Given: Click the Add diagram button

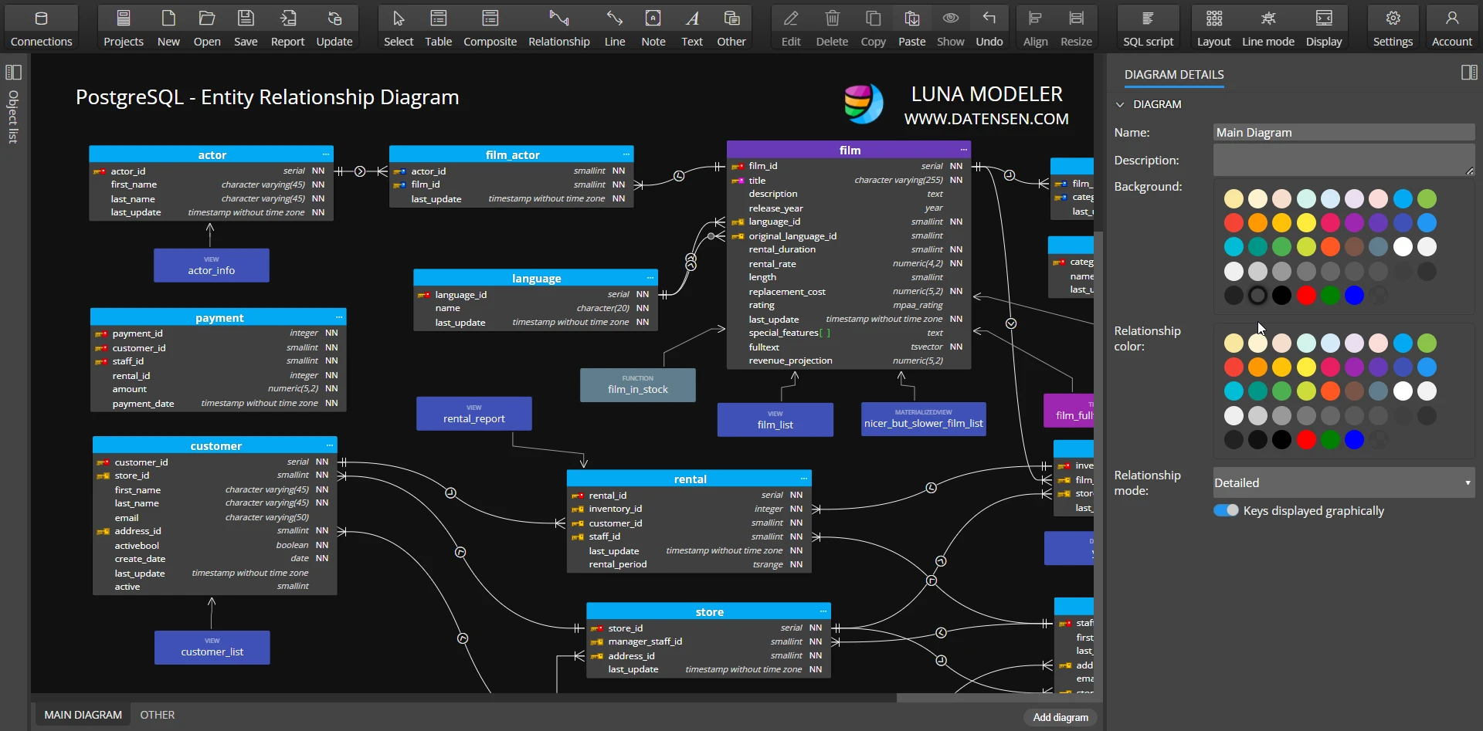Looking at the screenshot, I should click(x=1059, y=716).
